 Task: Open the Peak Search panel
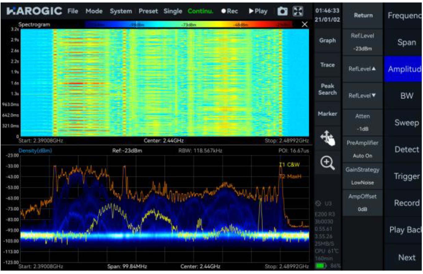(x=327, y=89)
